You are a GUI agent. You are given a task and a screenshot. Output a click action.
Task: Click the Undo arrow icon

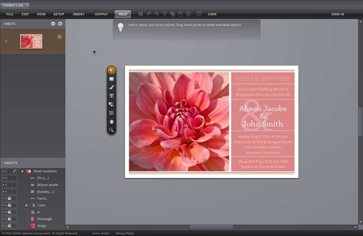(149, 14)
